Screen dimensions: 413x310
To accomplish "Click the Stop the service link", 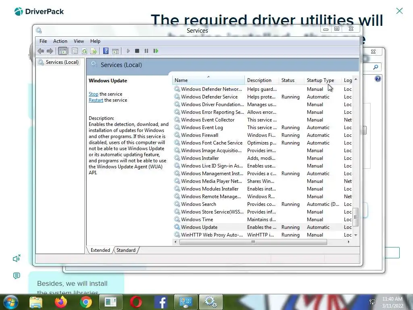I will coord(94,94).
